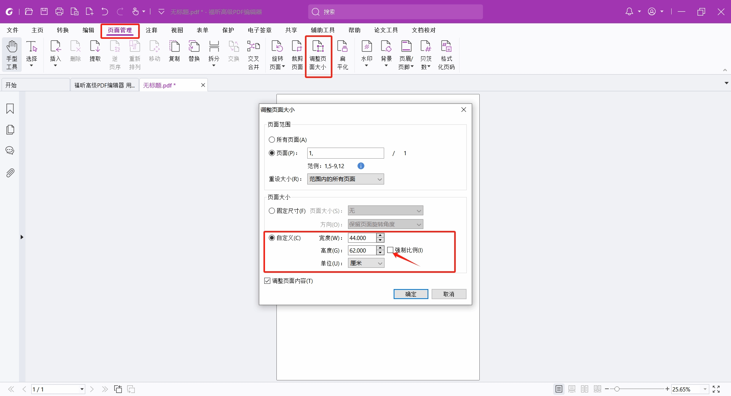This screenshot has width=731, height=396.
Task: Expand the unit (单位) dropdown showing 厘米
Action: click(x=366, y=263)
